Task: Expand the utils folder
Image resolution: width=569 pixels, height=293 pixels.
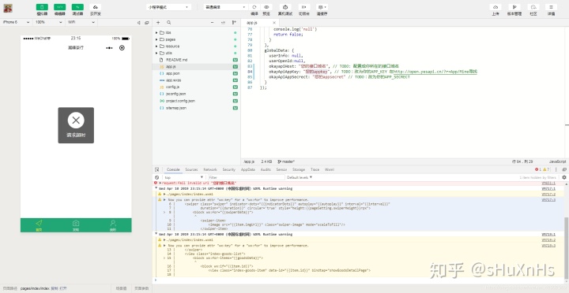Action: tap(156, 54)
